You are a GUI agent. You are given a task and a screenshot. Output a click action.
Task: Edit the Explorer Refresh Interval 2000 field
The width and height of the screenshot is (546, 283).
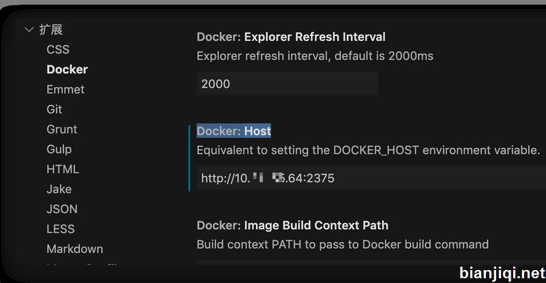(287, 84)
